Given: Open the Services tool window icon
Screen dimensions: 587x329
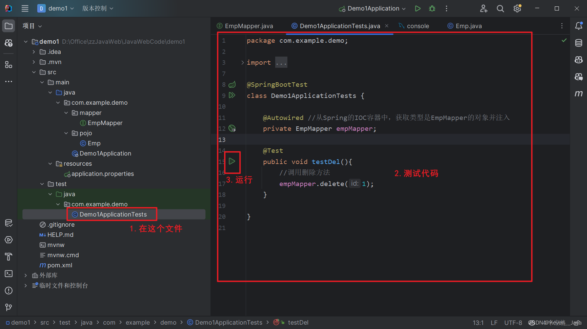Looking at the screenshot, I should click(x=8, y=240).
